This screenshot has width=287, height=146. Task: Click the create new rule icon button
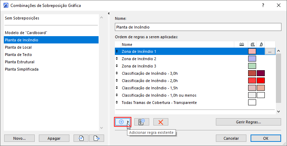pyautogui.click(x=142, y=122)
